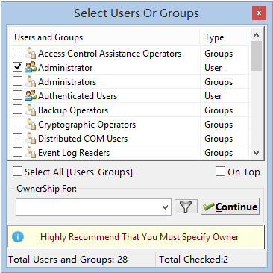273x273 pixels.
Task: Click the Administrator user icon
Action: (x=31, y=67)
